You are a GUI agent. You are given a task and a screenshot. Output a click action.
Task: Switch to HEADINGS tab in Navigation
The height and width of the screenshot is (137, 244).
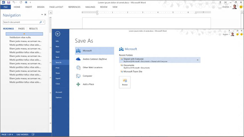click(9, 29)
